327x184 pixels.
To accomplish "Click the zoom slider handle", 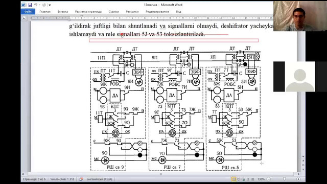I will [284, 179].
